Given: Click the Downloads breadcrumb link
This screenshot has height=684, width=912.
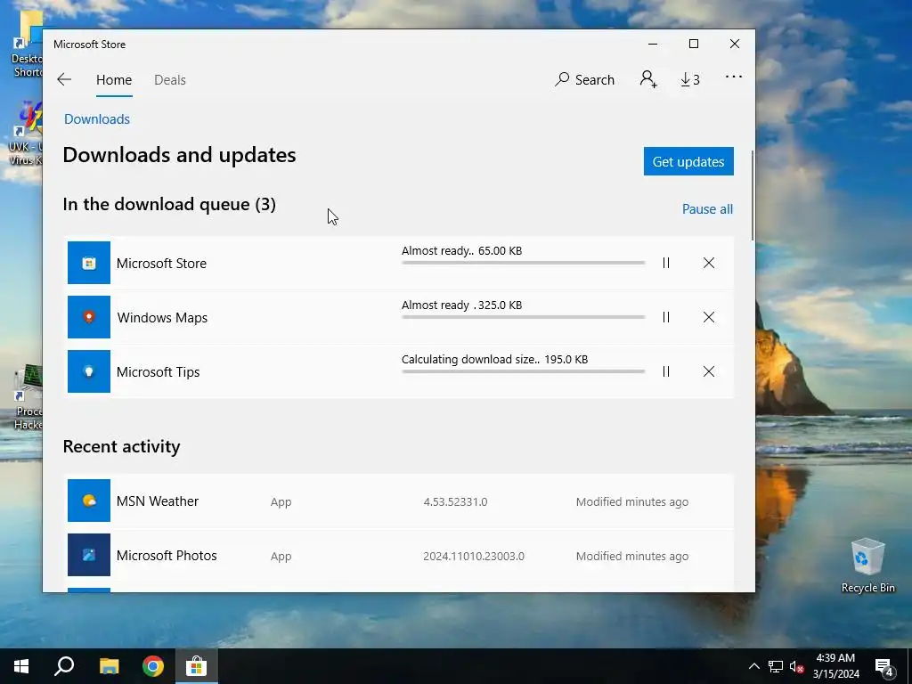Looking at the screenshot, I should 97,119.
